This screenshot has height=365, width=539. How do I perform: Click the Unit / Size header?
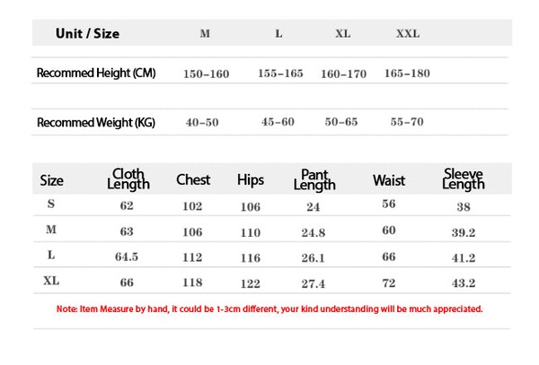[88, 33]
